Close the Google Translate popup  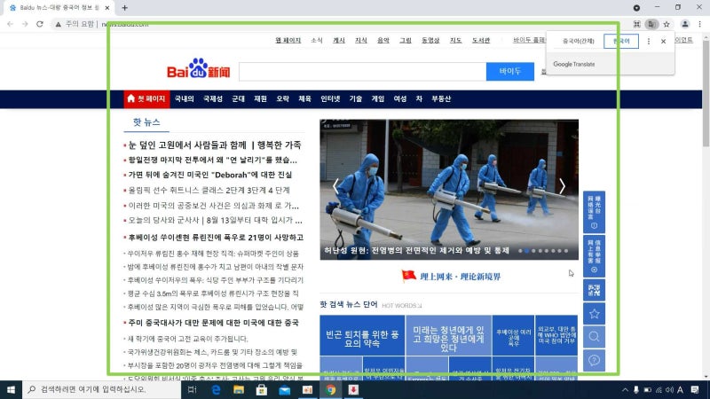tap(663, 41)
